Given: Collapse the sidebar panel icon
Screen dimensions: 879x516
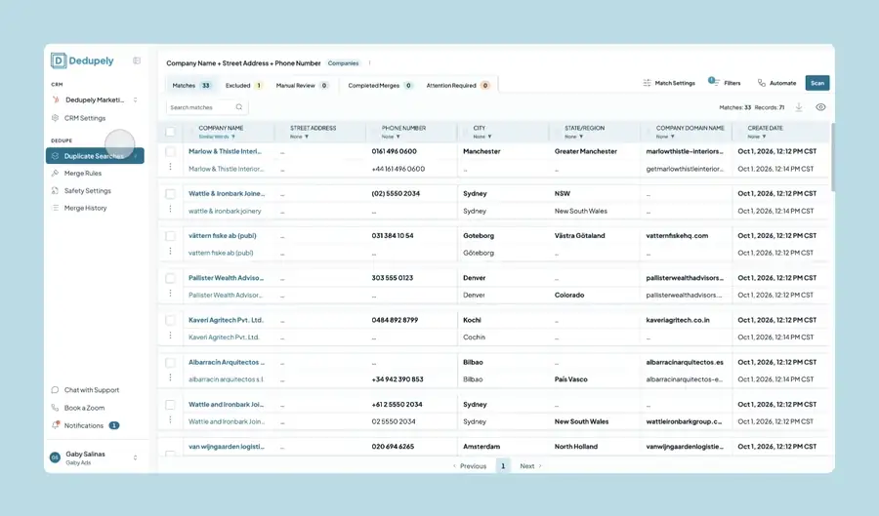Looking at the screenshot, I should (137, 60).
